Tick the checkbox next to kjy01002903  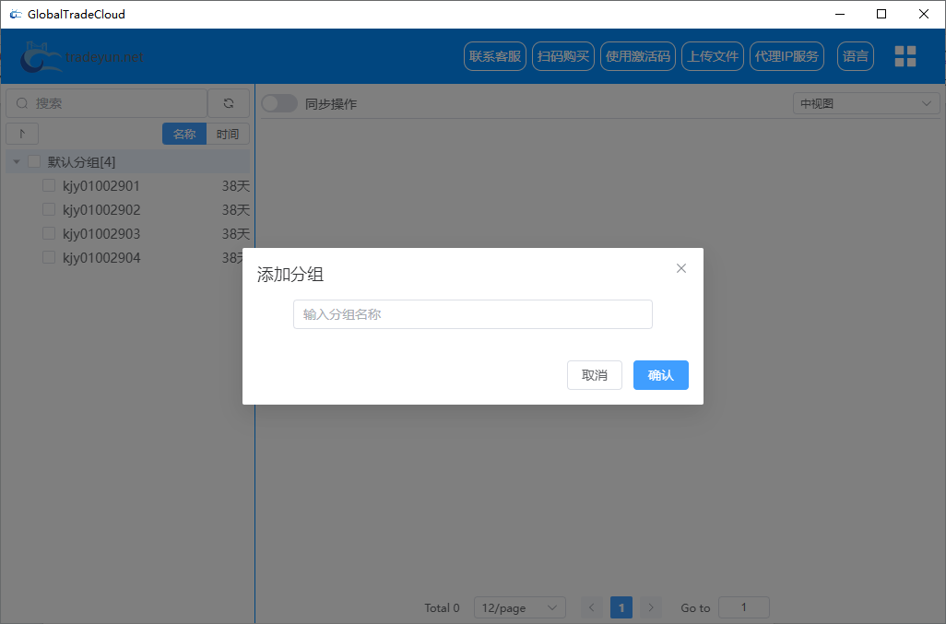pyautogui.click(x=49, y=233)
